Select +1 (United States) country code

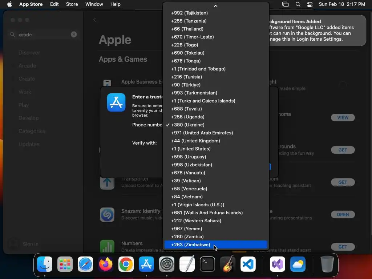point(216,149)
